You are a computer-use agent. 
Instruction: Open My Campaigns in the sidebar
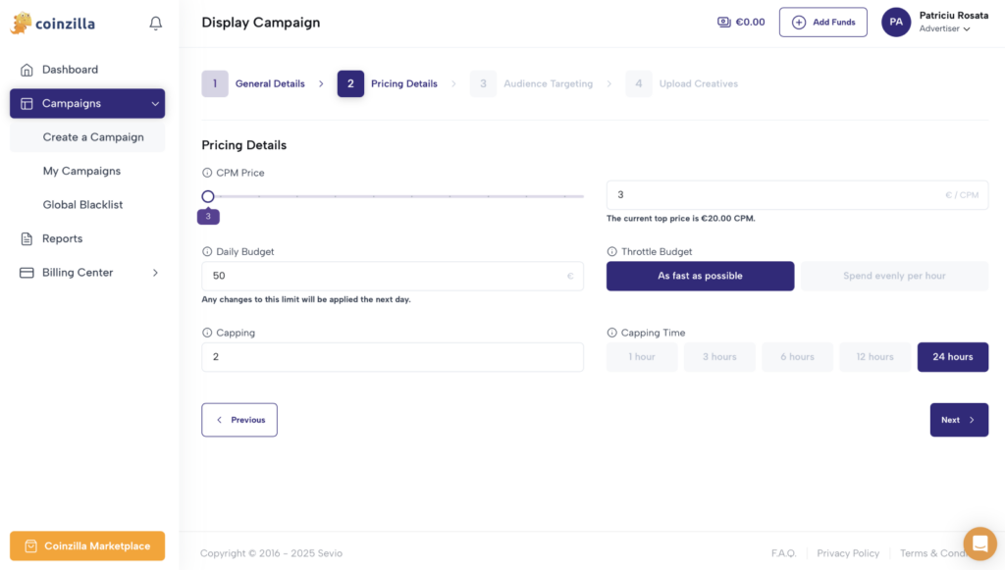click(81, 171)
